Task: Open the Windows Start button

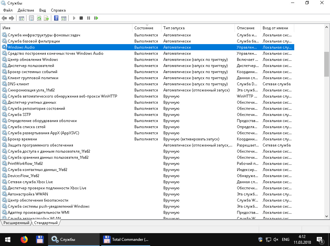Action: [8, 240]
